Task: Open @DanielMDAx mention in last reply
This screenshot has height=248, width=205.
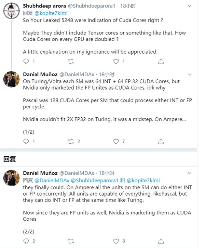Action: 52,180
